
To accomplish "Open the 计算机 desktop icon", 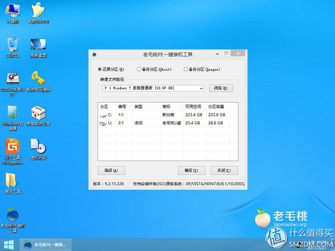I will 13,13.
